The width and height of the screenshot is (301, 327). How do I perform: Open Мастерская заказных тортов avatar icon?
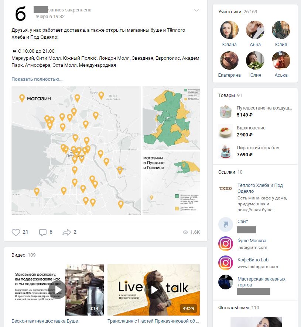pyautogui.click(x=226, y=282)
